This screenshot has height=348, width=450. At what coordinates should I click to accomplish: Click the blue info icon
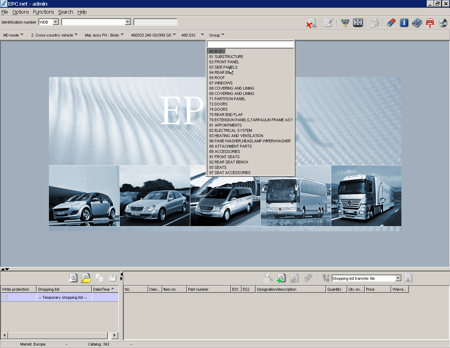[404, 22]
